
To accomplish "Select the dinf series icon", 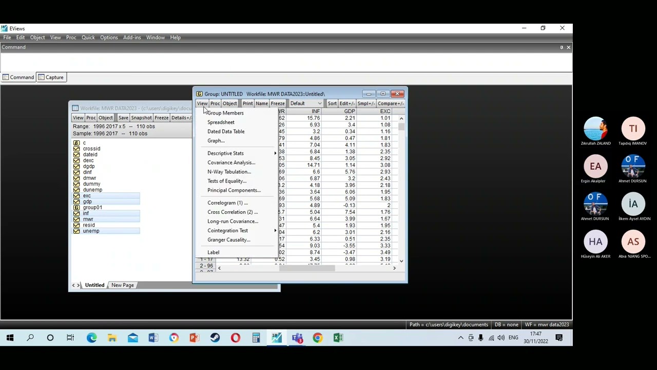I will (76, 172).
